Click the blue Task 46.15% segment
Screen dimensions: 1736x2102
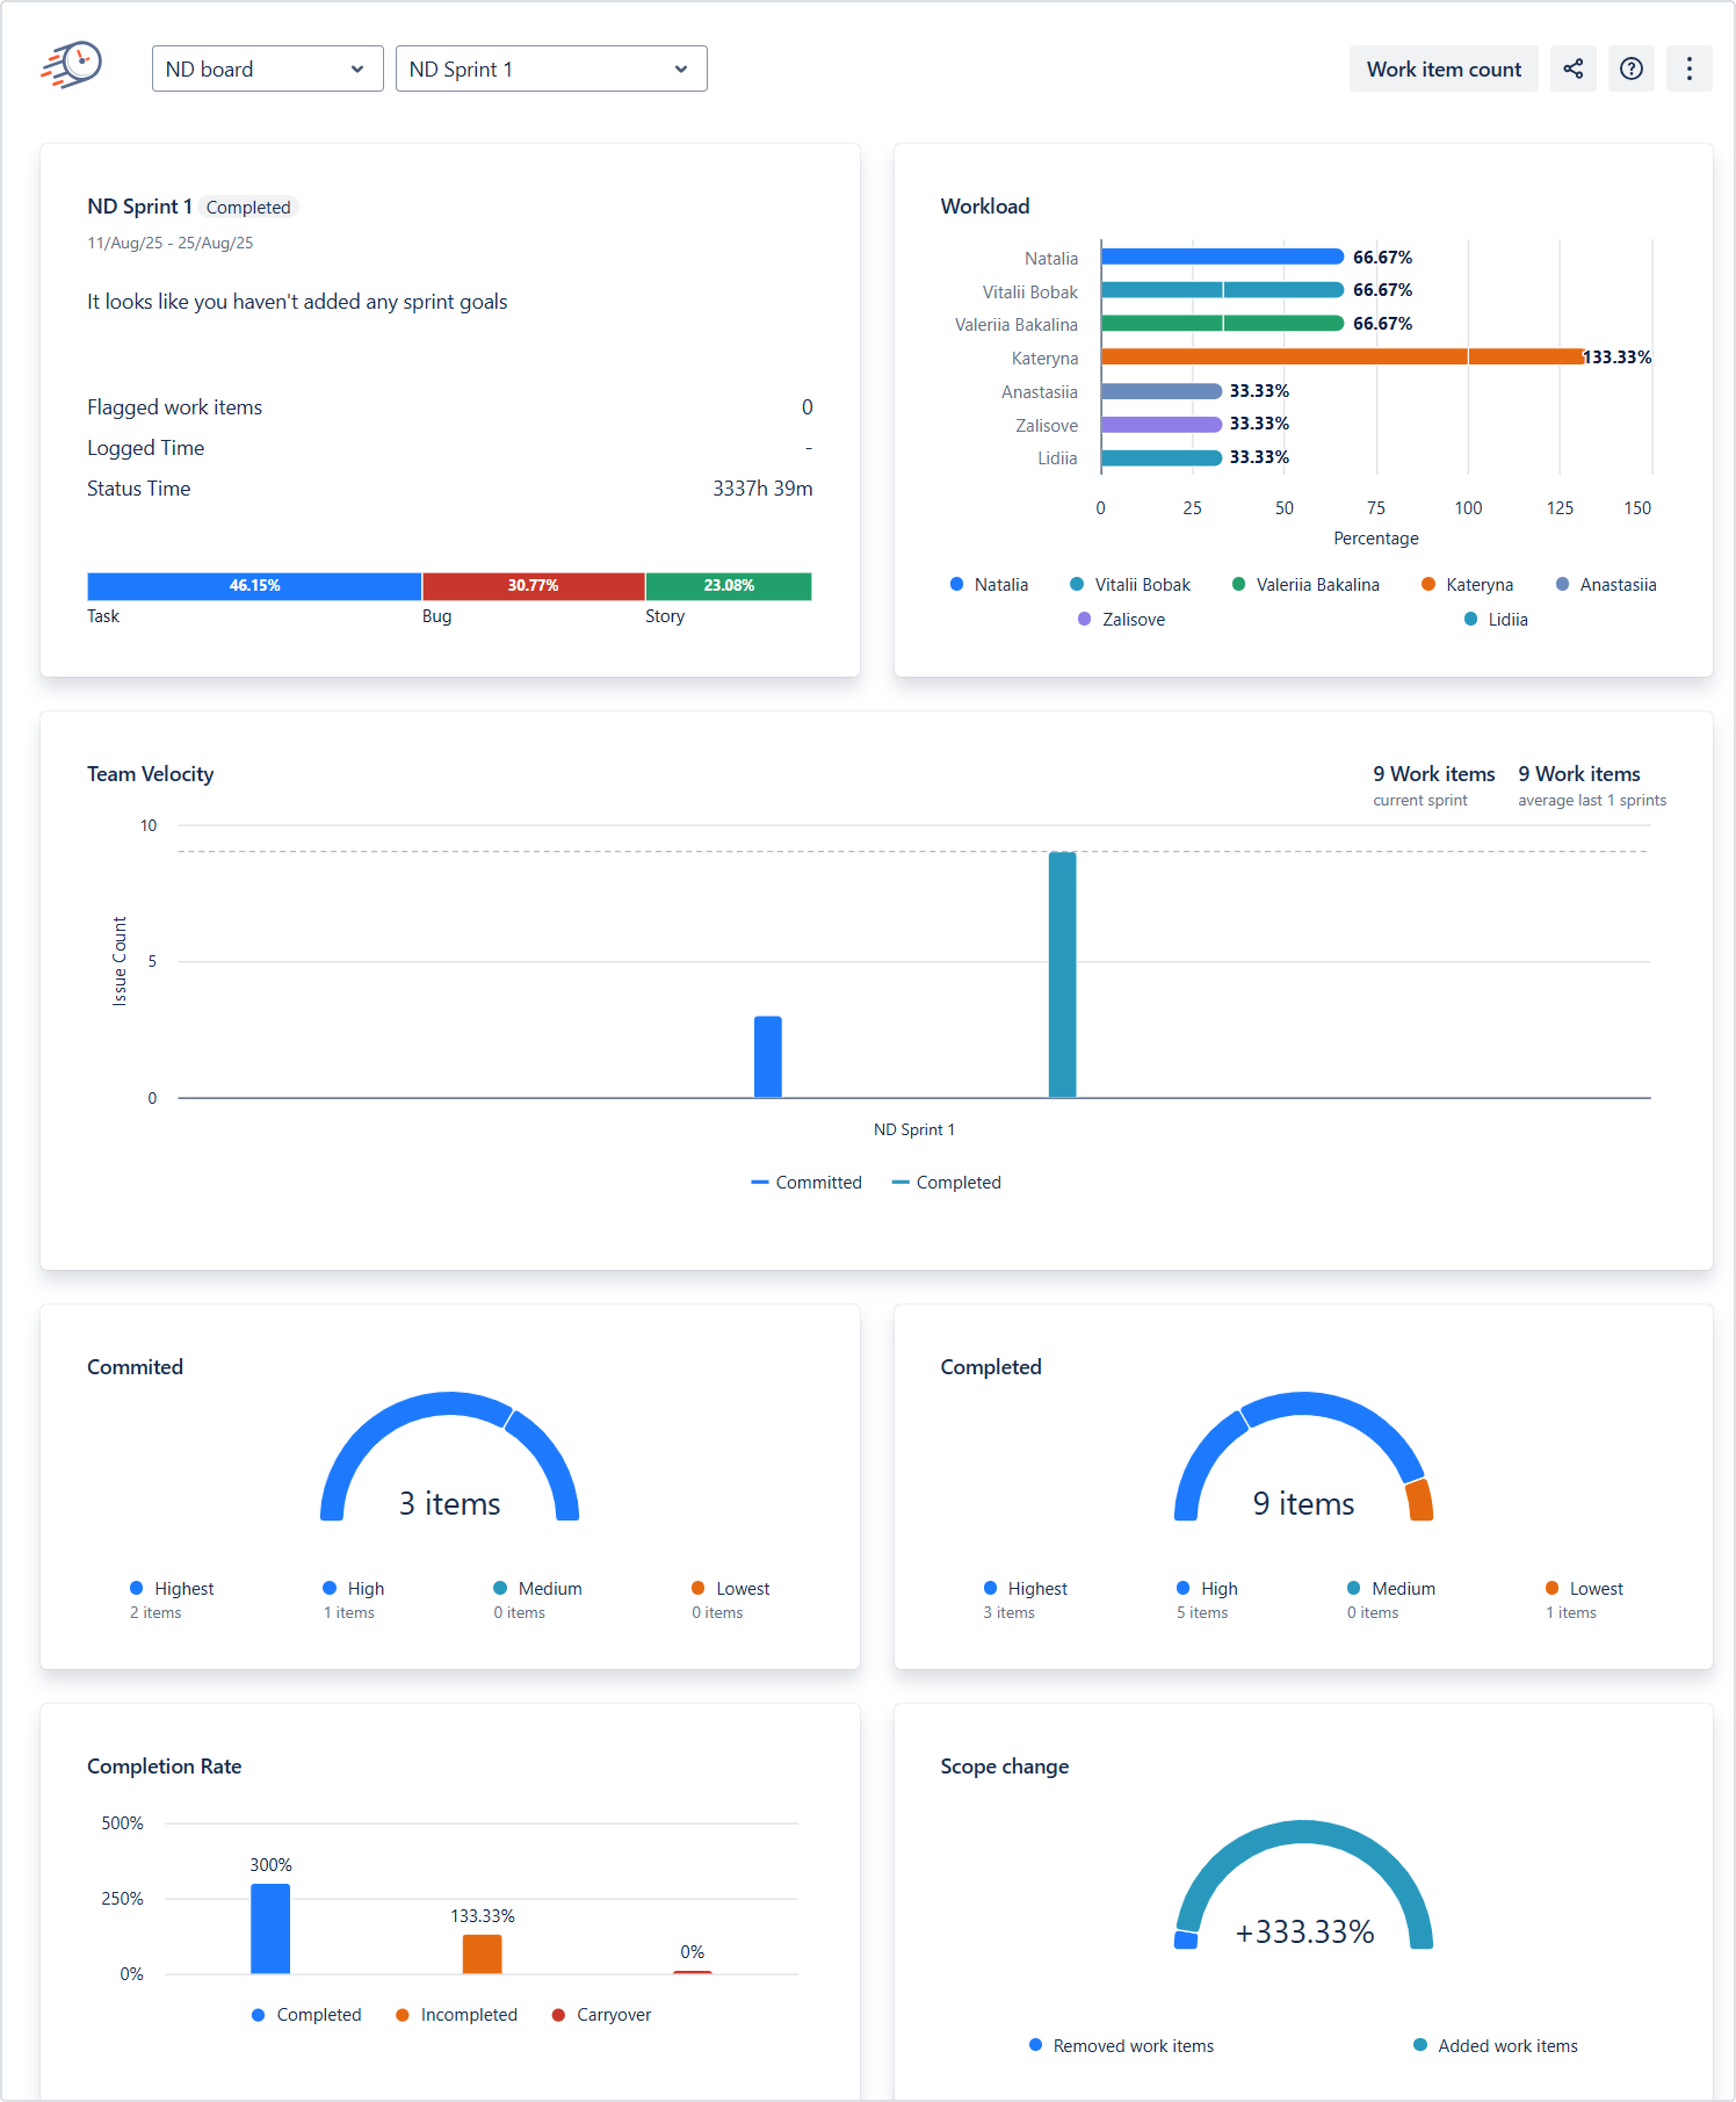(x=254, y=585)
